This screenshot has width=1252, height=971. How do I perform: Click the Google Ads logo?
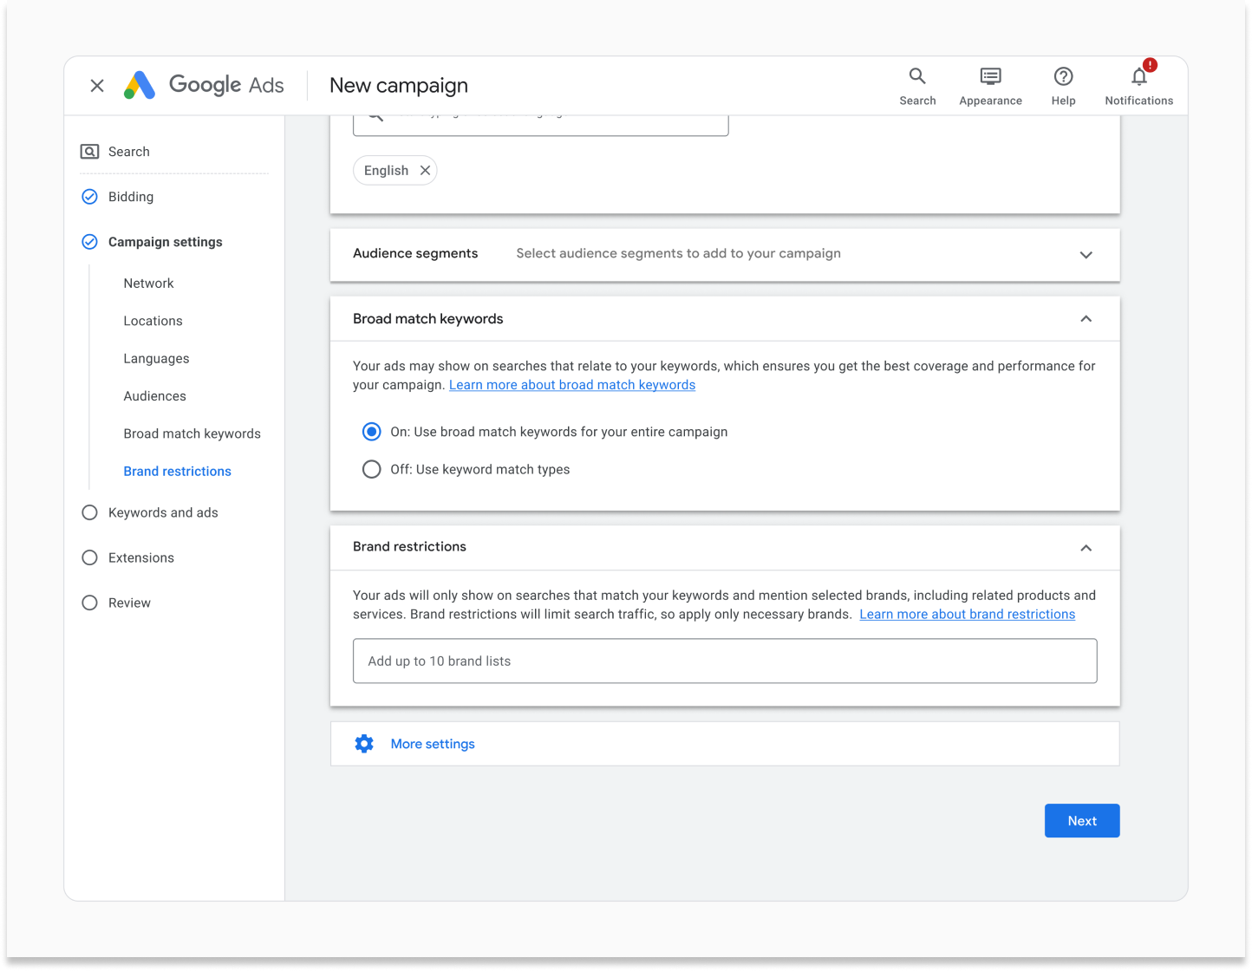(204, 85)
